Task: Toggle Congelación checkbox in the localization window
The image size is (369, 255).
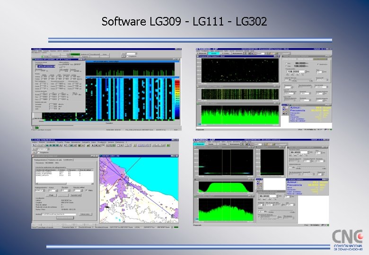Action: pos(38,153)
